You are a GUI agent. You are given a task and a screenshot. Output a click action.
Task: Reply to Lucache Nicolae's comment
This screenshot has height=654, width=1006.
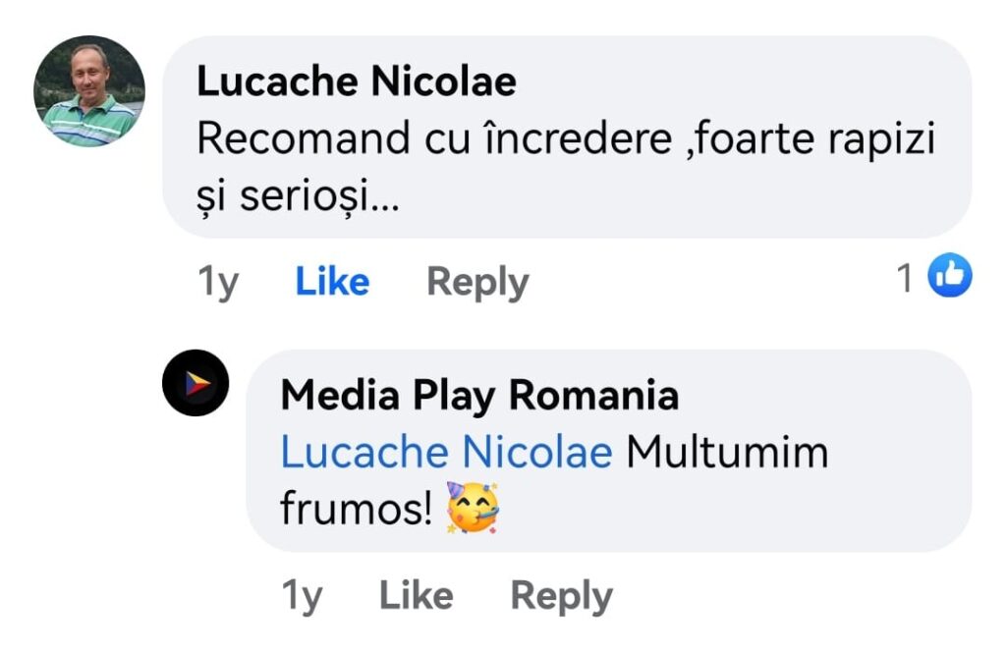point(478,282)
